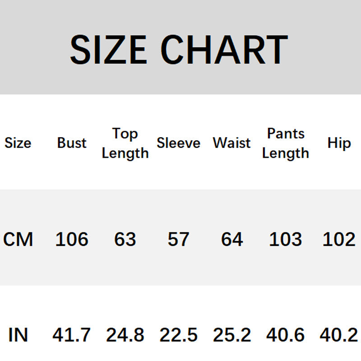Select the inches value 24.8
This screenshot has width=361, height=361.
pyautogui.click(x=125, y=335)
